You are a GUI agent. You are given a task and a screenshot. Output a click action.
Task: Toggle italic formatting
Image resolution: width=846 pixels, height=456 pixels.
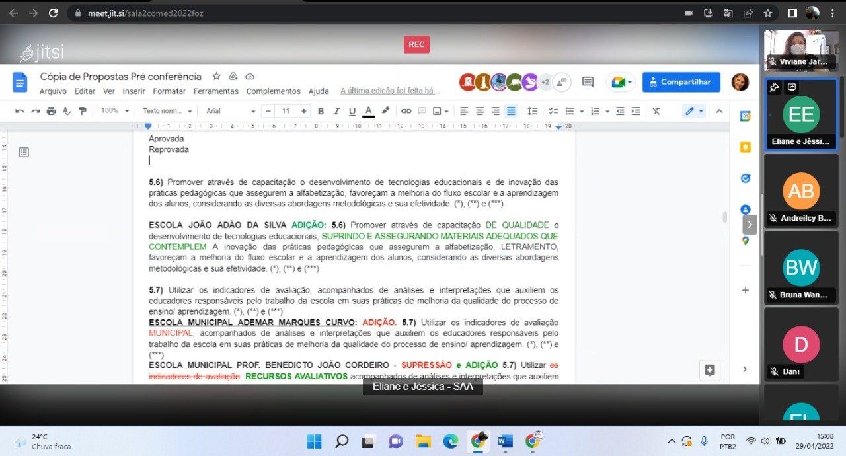pos(336,111)
